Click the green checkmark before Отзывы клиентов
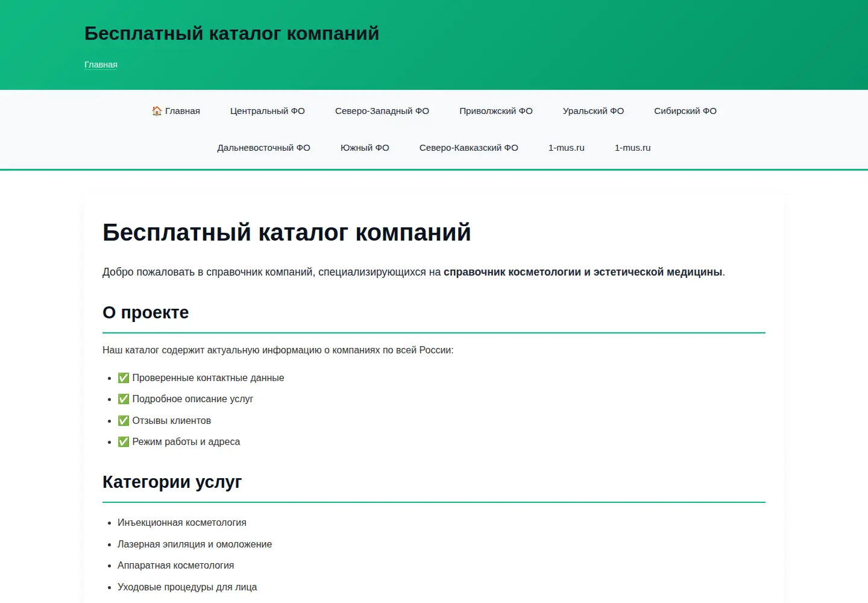 pyautogui.click(x=124, y=421)
